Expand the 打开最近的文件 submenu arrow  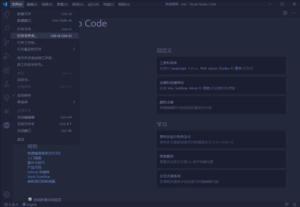(74, 49)
